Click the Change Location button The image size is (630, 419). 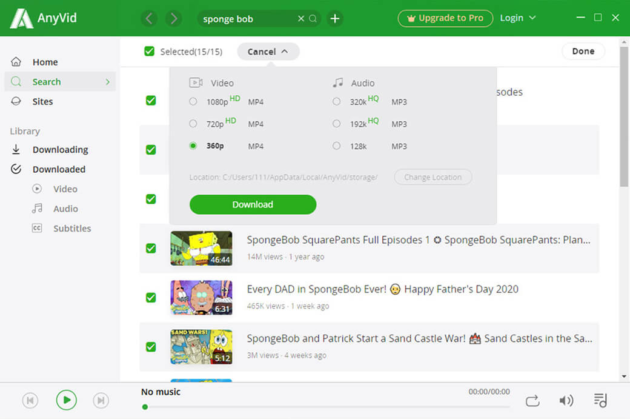click(433, 177)
